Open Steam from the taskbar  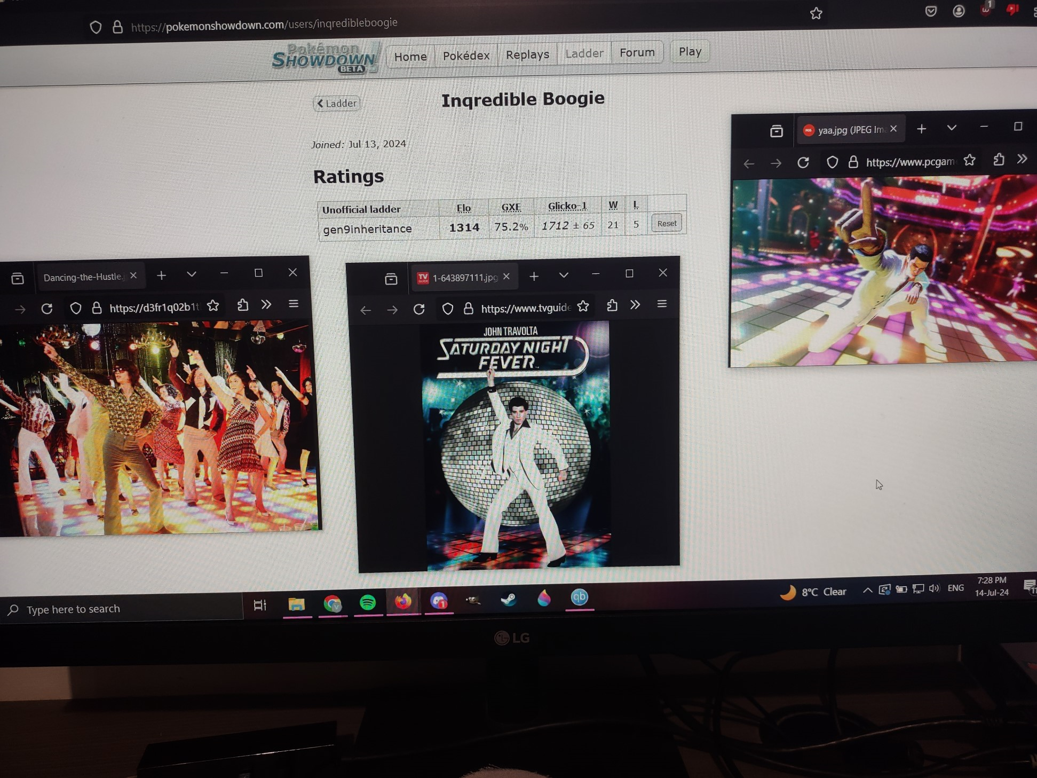[x=508, y=599]
